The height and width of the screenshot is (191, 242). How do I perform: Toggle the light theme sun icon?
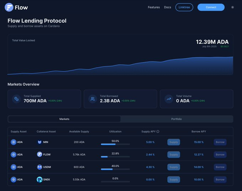click(232, 7)
